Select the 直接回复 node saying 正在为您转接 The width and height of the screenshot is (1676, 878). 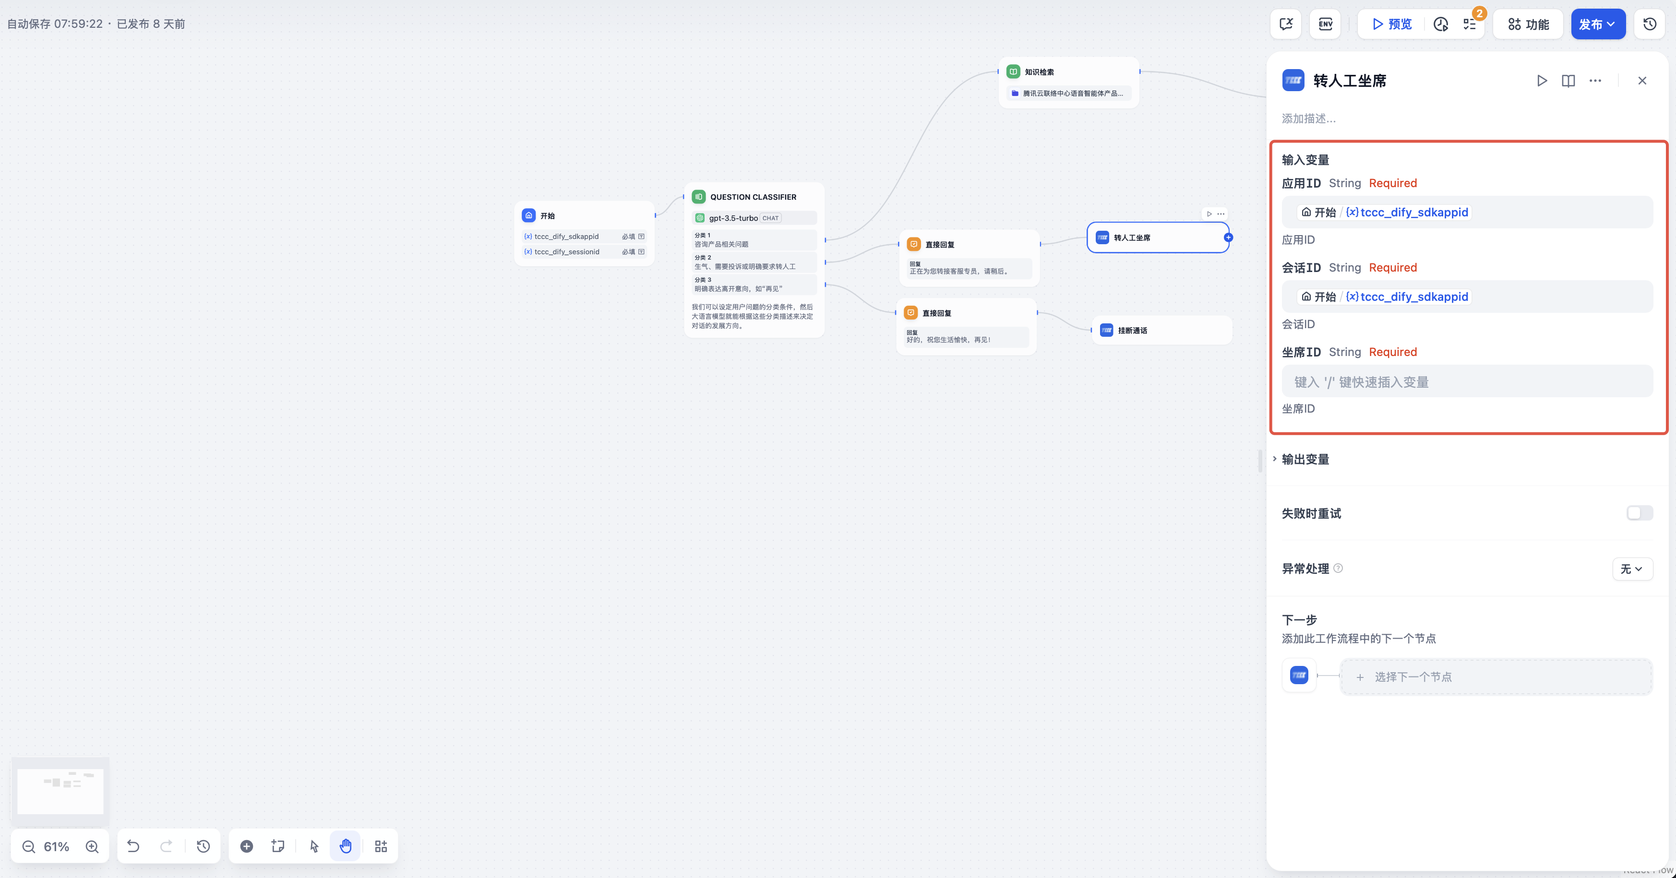point(970,258)
